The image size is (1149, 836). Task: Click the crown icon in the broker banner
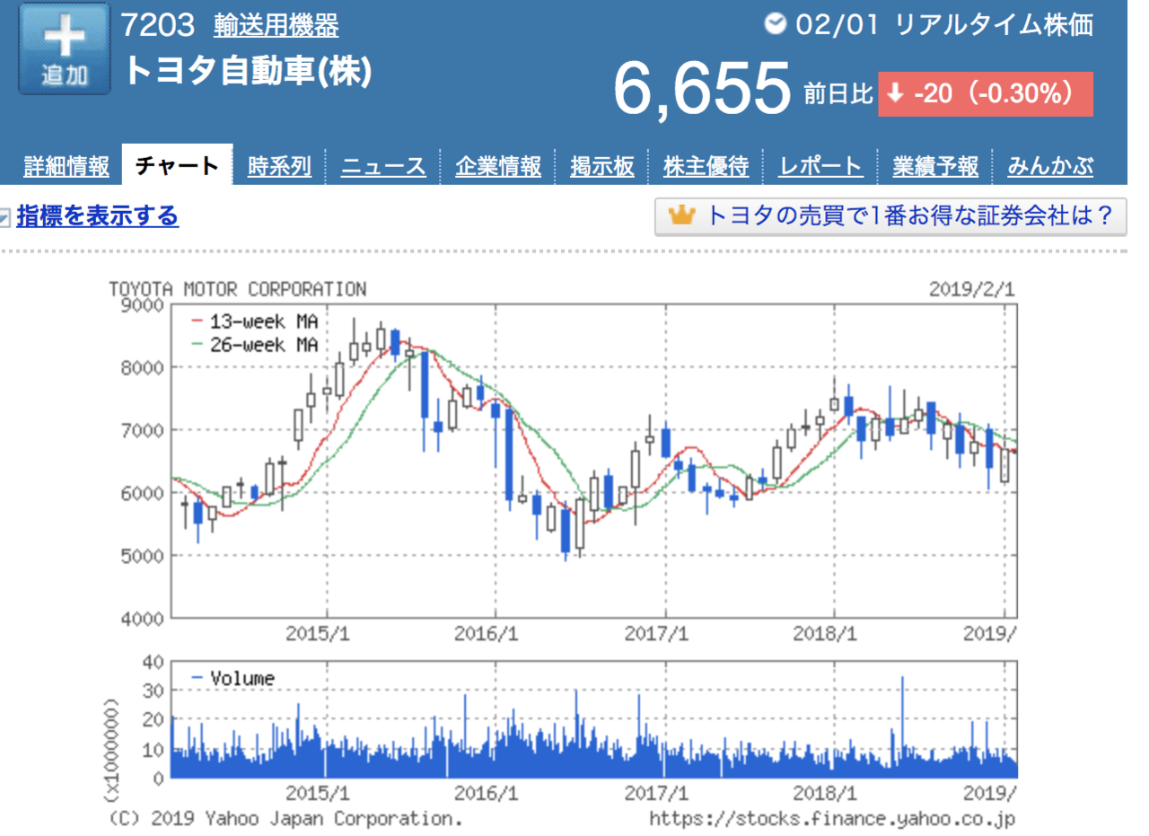(x=684, y=216)
